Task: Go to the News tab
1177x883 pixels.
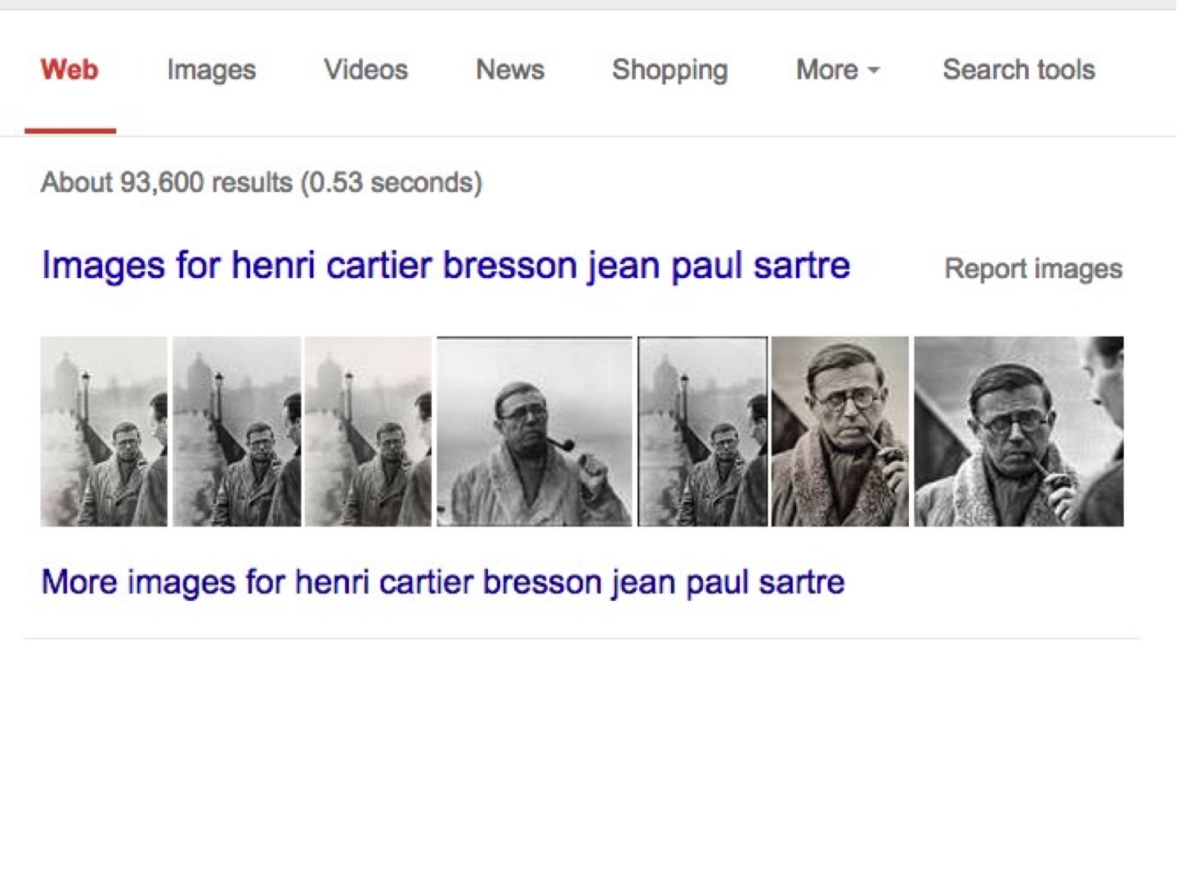Action: coord(510,70)
